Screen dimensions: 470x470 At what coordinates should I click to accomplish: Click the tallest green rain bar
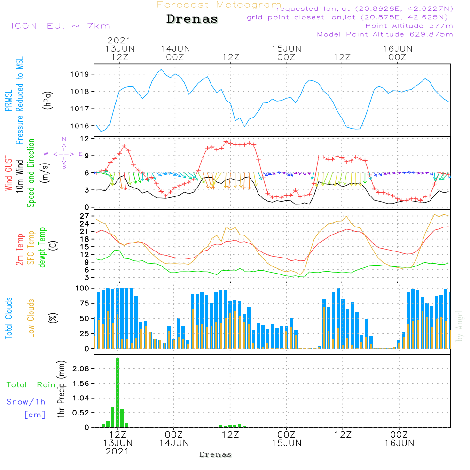[117, 392]
